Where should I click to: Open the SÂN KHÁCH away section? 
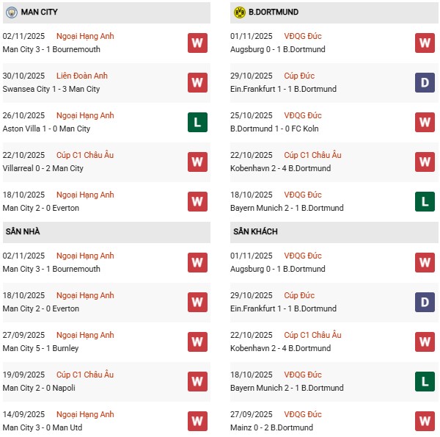tap(256, 232)
